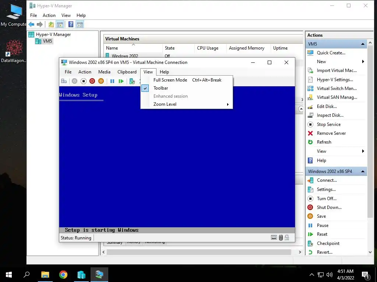Go back with the blue arrow in Hyper-V Manager
Screen dimensions: 377x282
click(31, 24)
